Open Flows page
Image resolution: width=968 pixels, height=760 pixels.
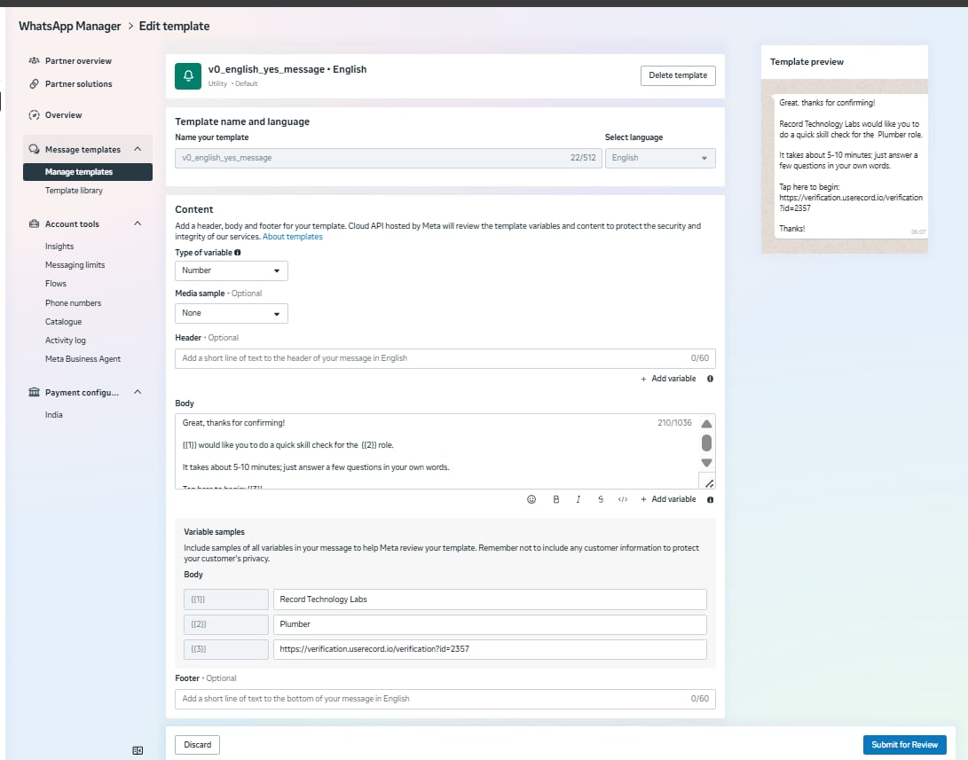tap(56, 284)
